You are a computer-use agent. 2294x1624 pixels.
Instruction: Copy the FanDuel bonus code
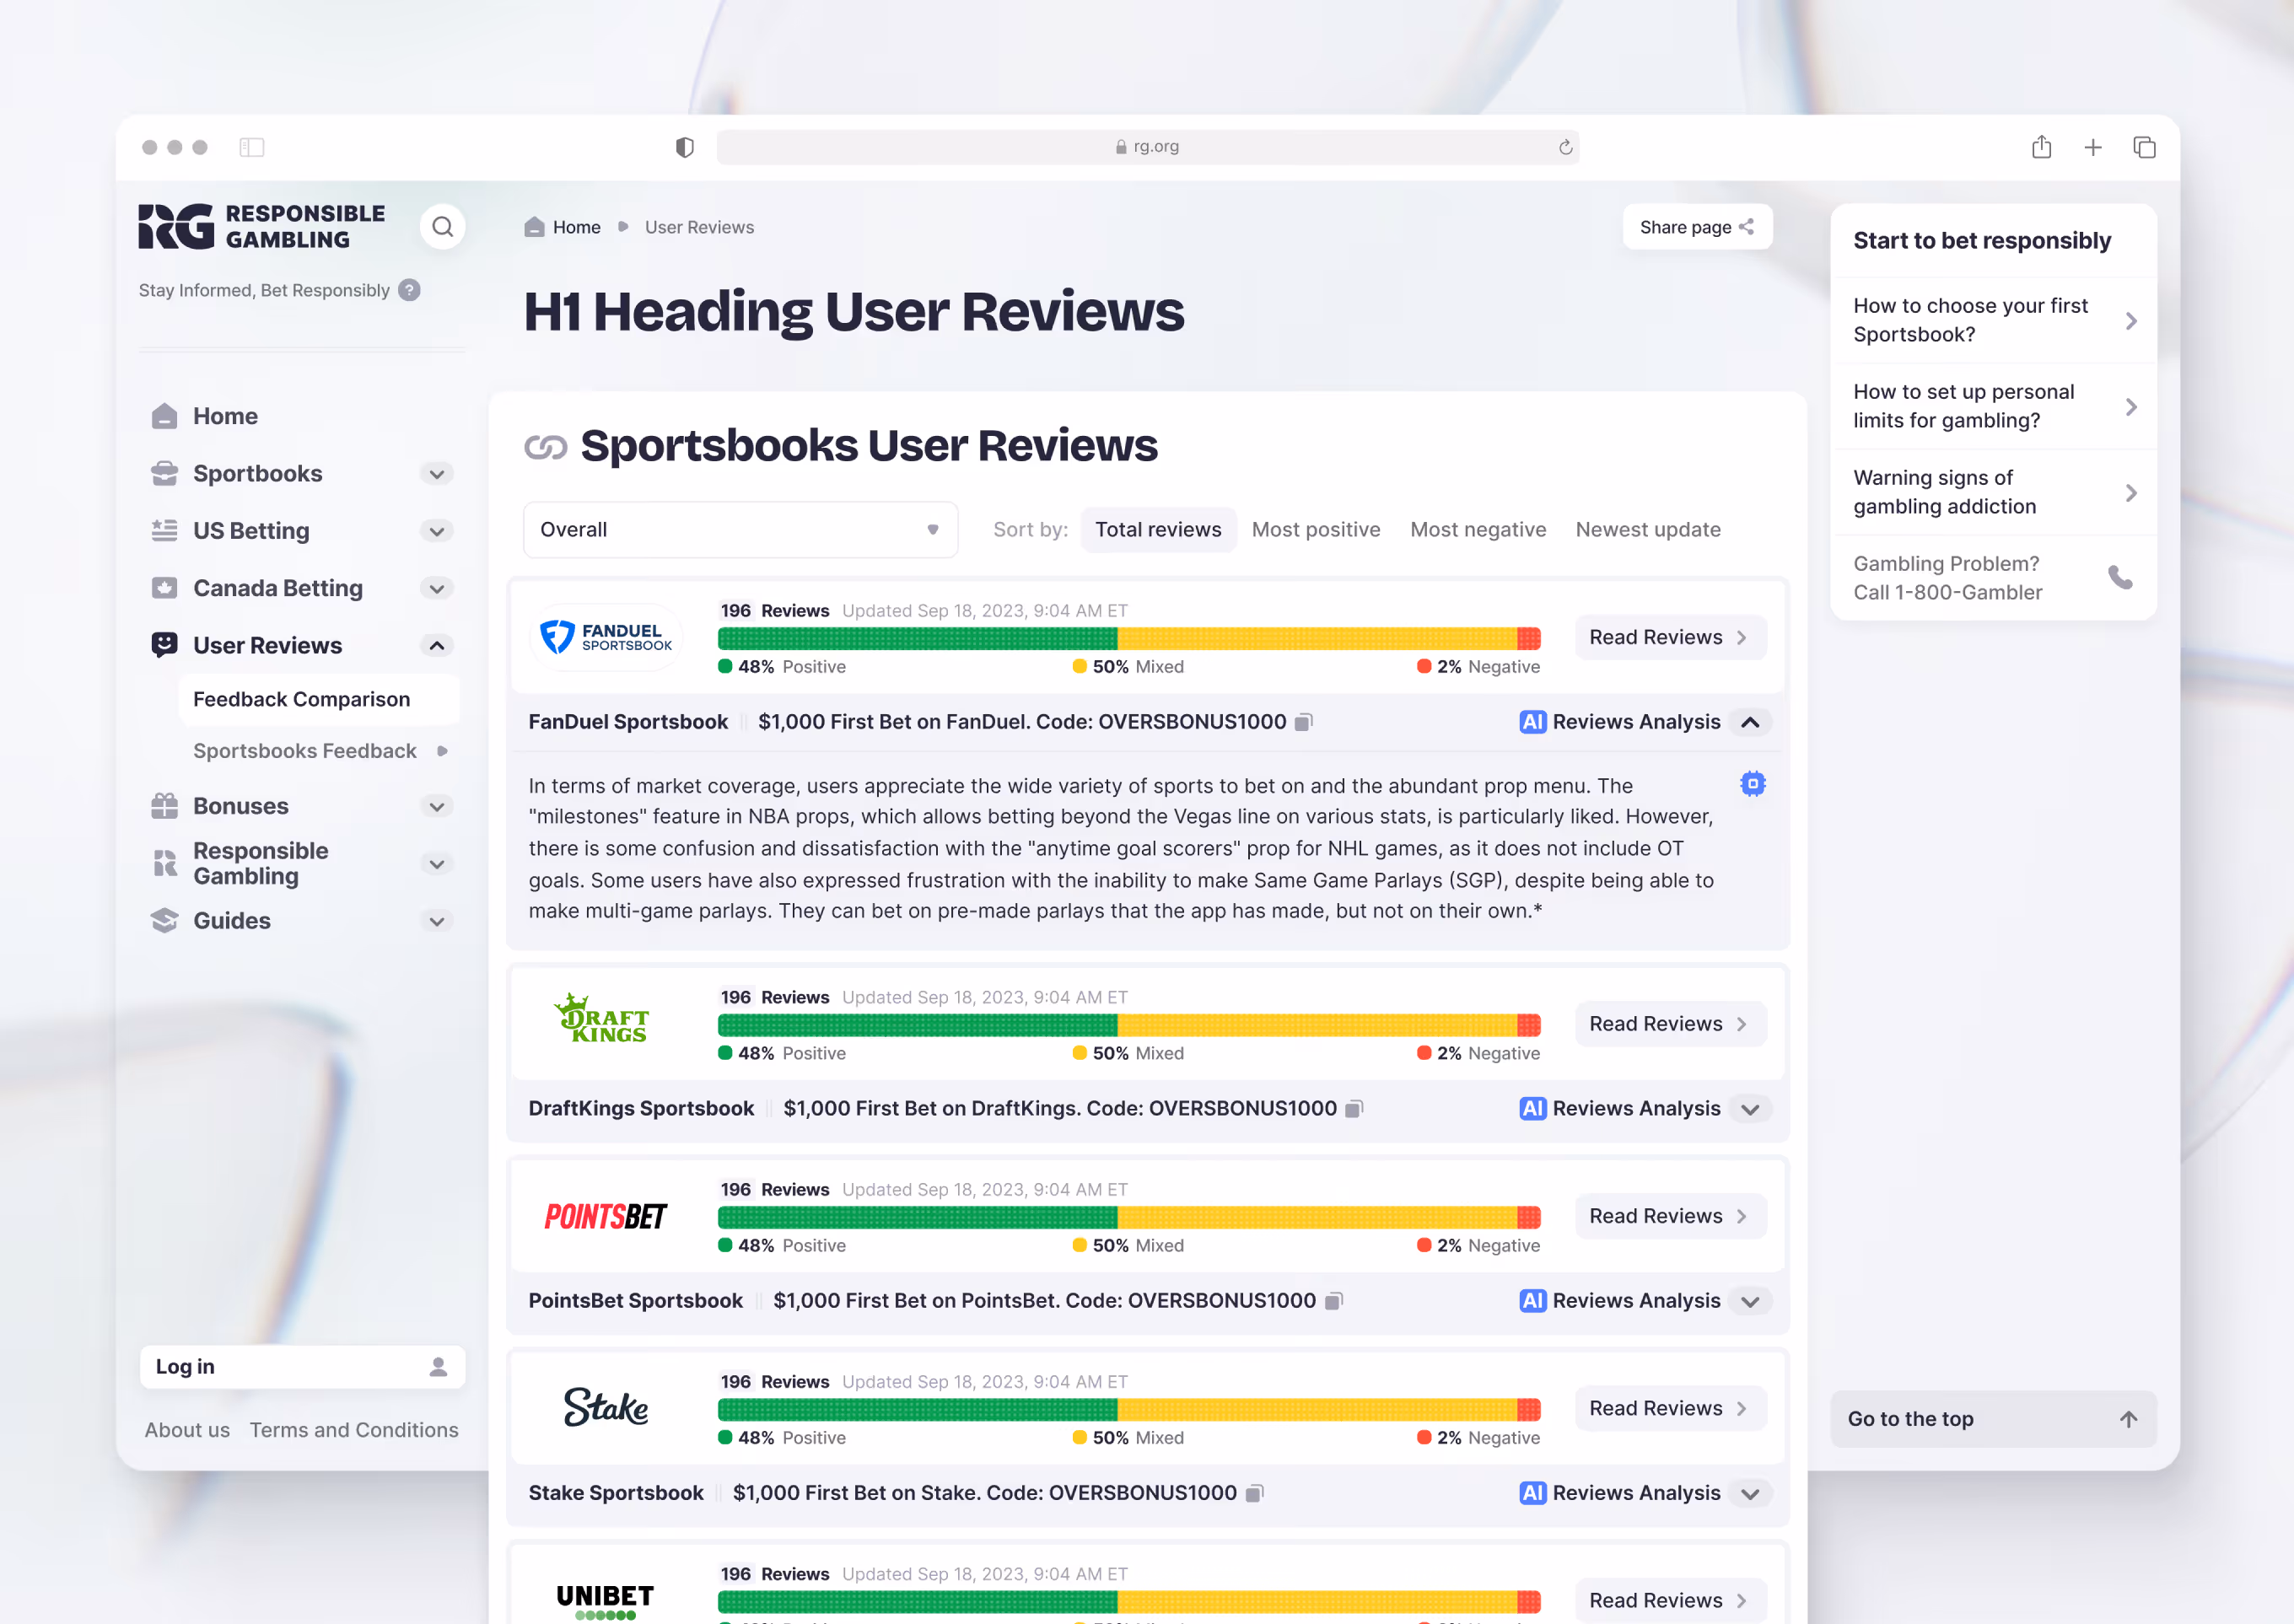pyautogui.click(x=1303, y=722)
